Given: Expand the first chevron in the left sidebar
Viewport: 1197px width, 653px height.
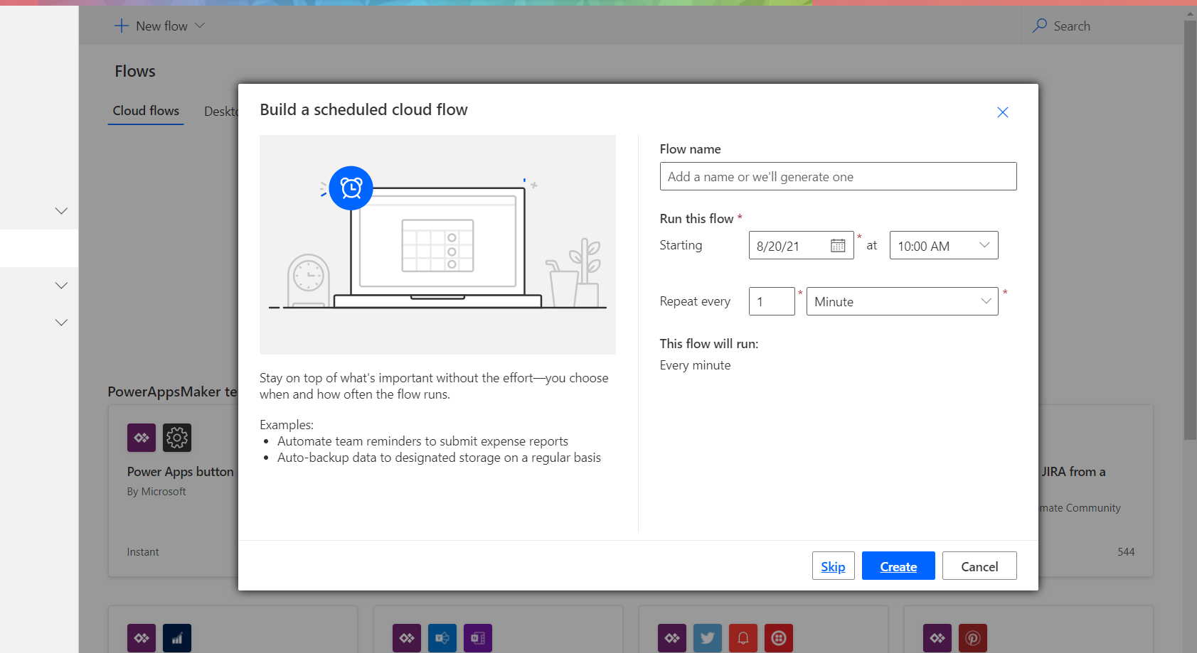Looking at the screenshot, I should [x=61, y=211].
